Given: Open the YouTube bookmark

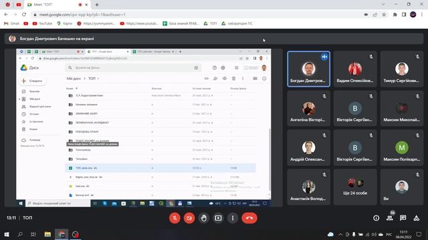Looking at the screenshot, I should pyautogui.click(x=42, y=23).
